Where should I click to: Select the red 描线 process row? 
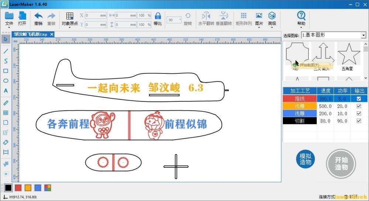coord(325,99)
